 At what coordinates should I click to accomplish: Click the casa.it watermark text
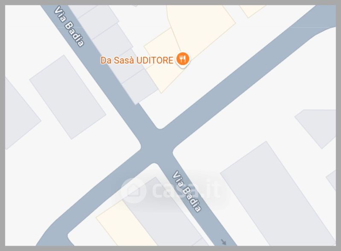point(186,190)
